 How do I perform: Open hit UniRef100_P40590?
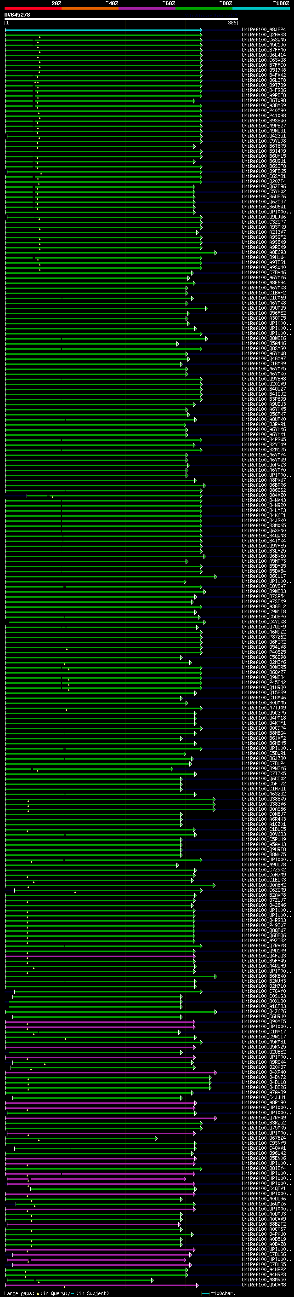click(x=264, y=111)
